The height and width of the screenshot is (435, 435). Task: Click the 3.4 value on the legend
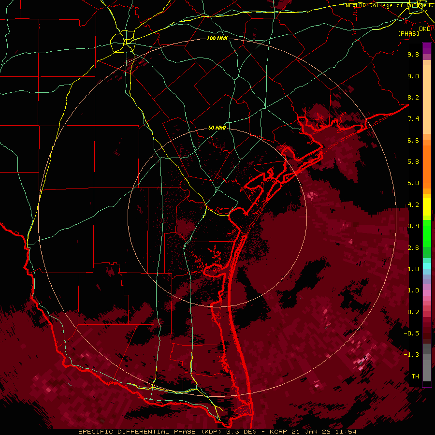click(413, 226)
